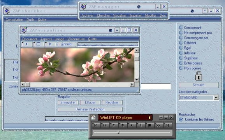
Task: Click the round globe icon in ZAP chercher title bar
Action: pyautogui.click(x=192, y=11)
